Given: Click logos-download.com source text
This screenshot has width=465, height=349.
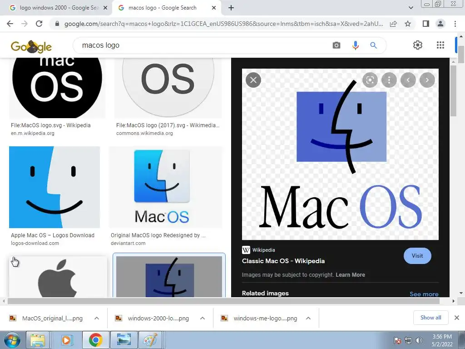Looking at the screenshot, I should tap(35, 244).
